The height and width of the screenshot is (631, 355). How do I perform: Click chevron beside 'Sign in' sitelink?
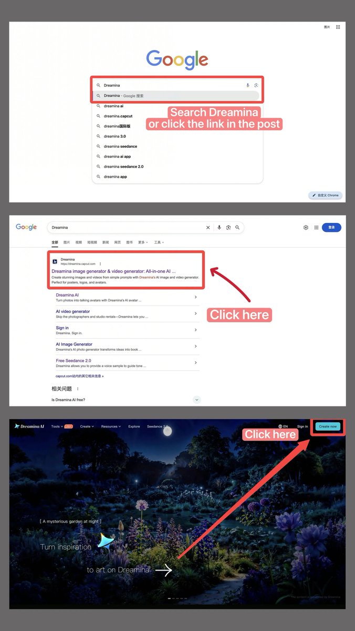[196, 330]
